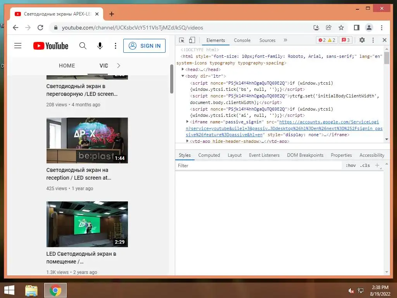Switch to Computed pane tab
397x298 pixels.
tap(209, 155)
